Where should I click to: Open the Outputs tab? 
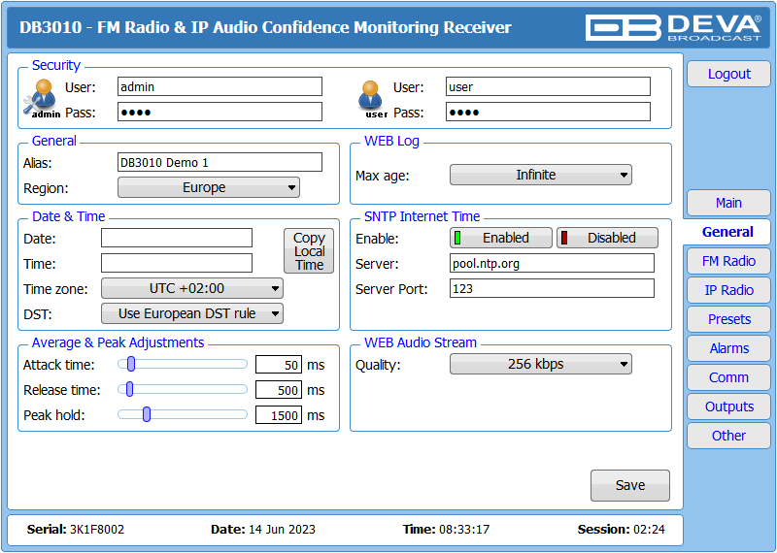tap(728, 407)
